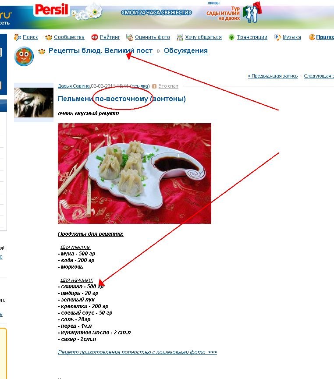Image resolution: width=334 pixels, height=379 pixels.
Task: Click the red Рейтинг +10 badge icon
Action: point(94,37)
